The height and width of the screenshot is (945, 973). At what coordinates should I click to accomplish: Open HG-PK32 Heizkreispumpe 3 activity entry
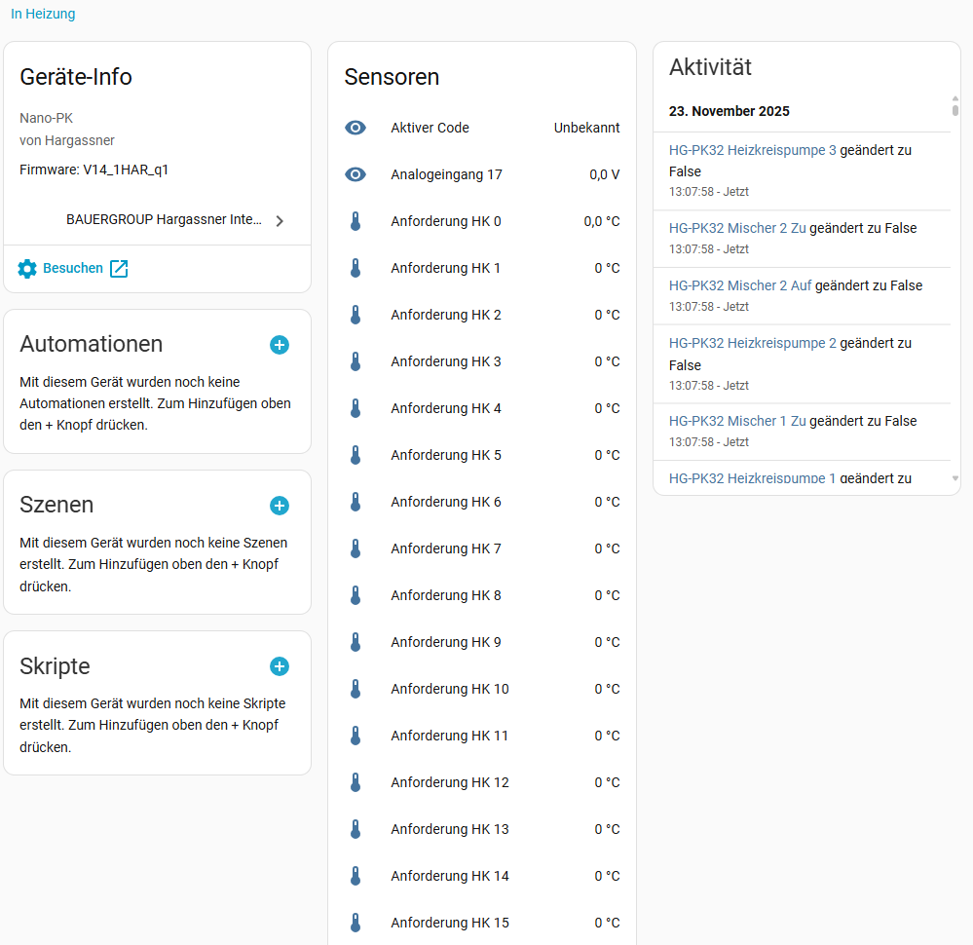point(752,151)
